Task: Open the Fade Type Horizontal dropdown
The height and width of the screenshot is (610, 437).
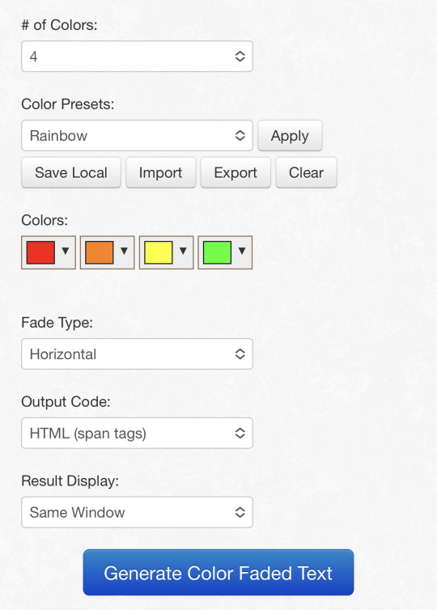Action: pyautogui.click(x=137, y=354)
